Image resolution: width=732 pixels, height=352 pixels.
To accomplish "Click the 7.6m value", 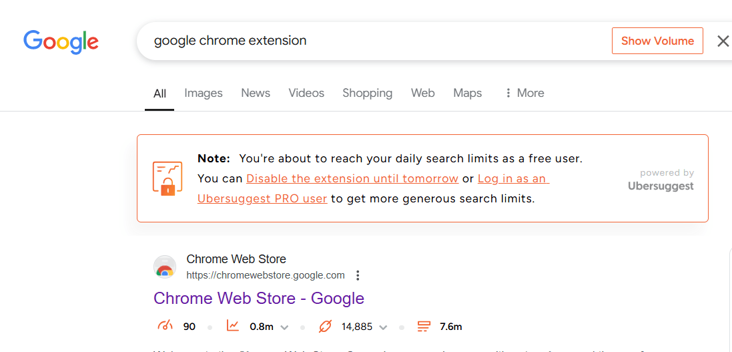I will tap(451, 327).
